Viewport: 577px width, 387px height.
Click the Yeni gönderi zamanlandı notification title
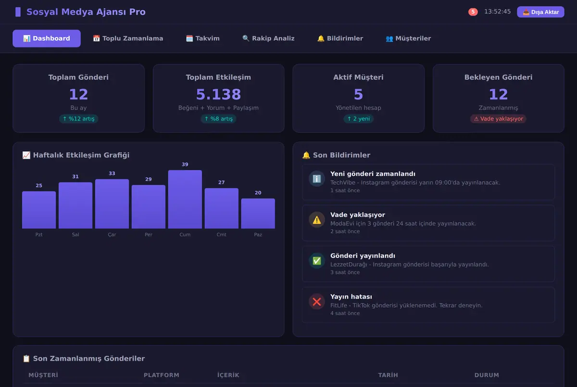coord(373,174)
